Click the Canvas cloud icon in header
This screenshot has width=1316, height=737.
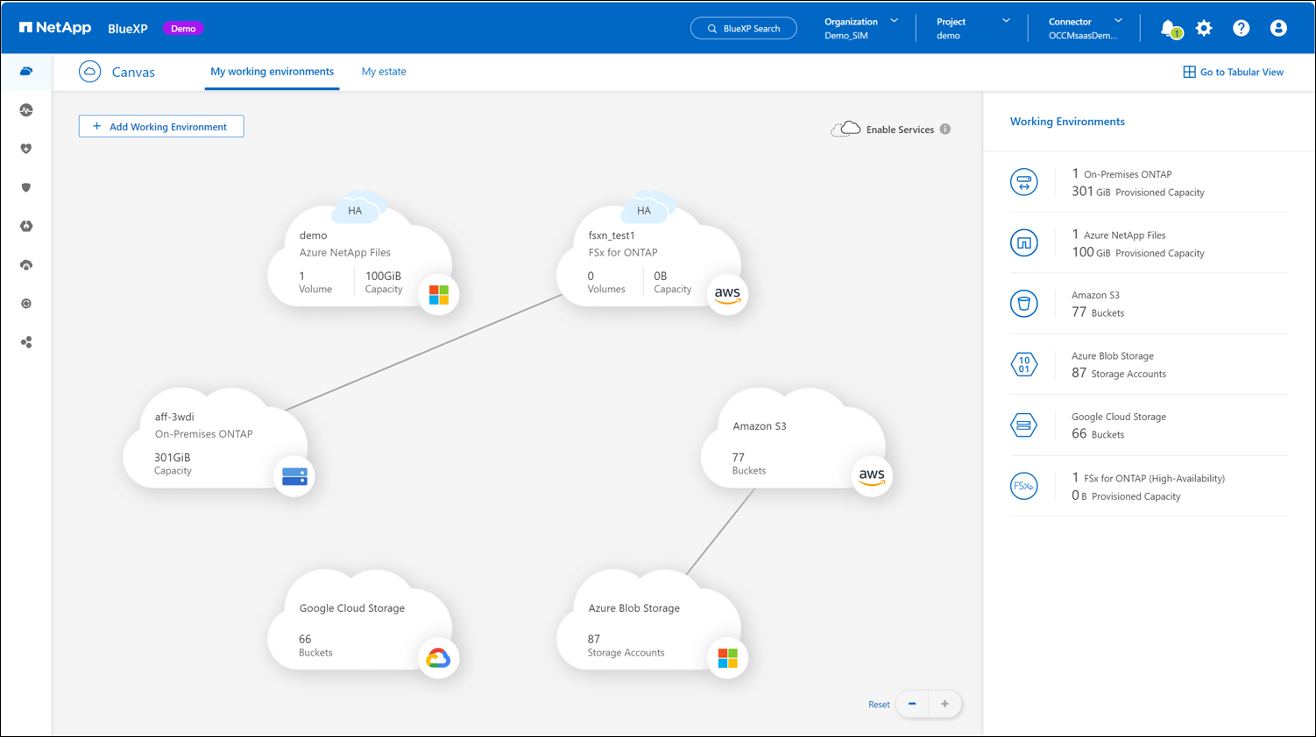click(89, 72)
